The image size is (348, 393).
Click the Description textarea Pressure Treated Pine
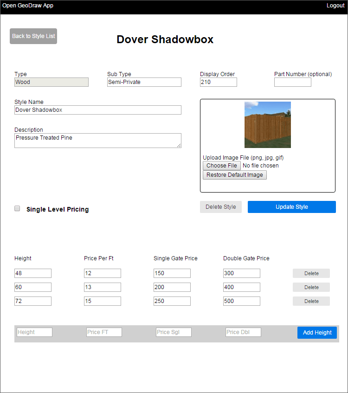(x=98, y=141)
